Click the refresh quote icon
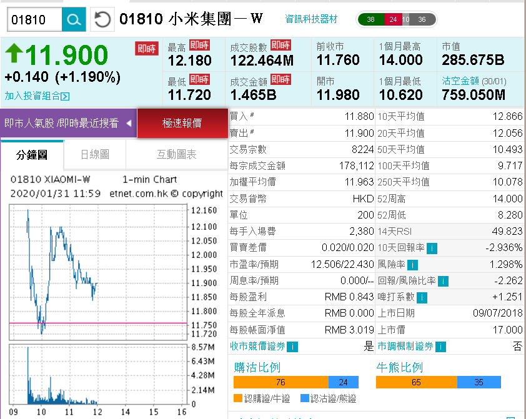The image size is (526, 419). click(x=102, y=20)
